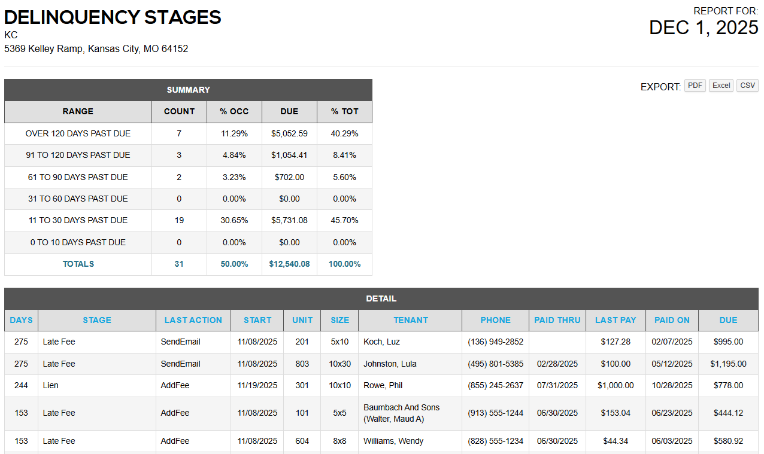Screen dimensions: 764x454
Task: Sort by PAID ON column header
Action: point(672,320)
